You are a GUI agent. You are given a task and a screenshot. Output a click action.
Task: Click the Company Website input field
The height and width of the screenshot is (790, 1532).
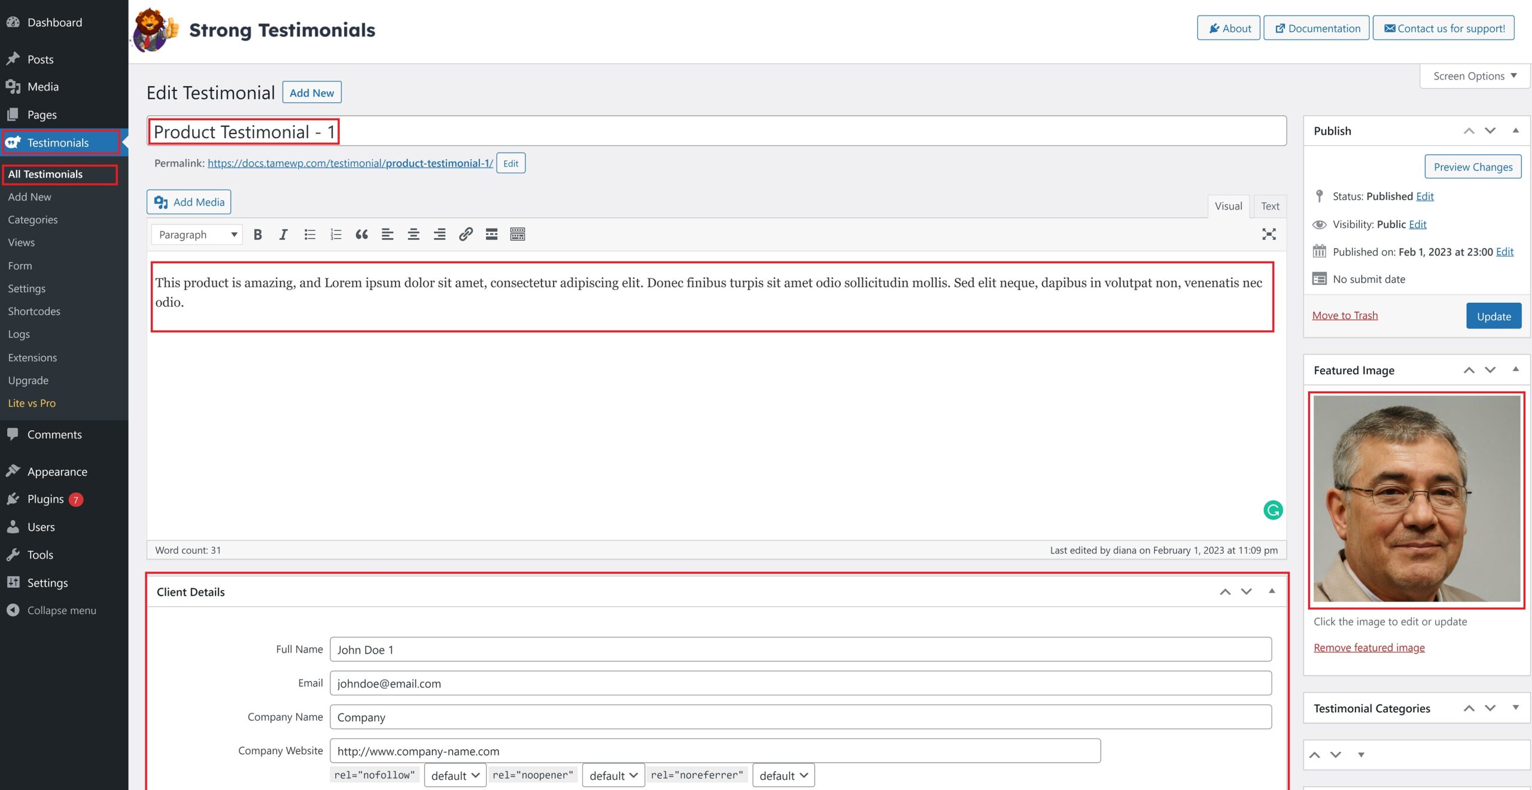pyautogui.click(x=715, y=751)
